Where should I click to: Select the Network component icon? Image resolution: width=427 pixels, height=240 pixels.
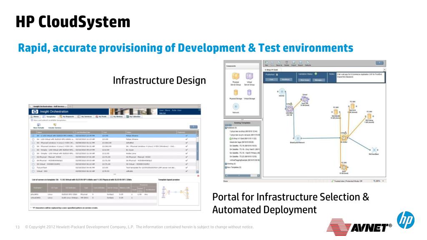click(236, 106)
